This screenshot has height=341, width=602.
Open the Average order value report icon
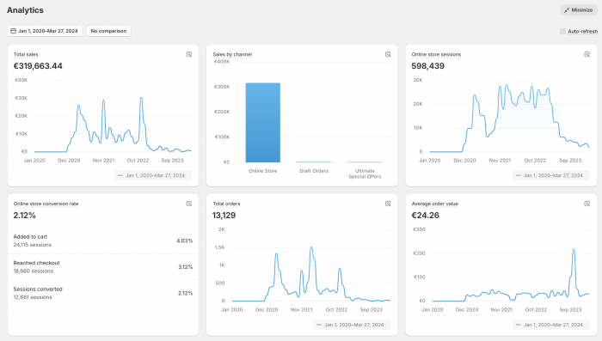tap(587, 204)
